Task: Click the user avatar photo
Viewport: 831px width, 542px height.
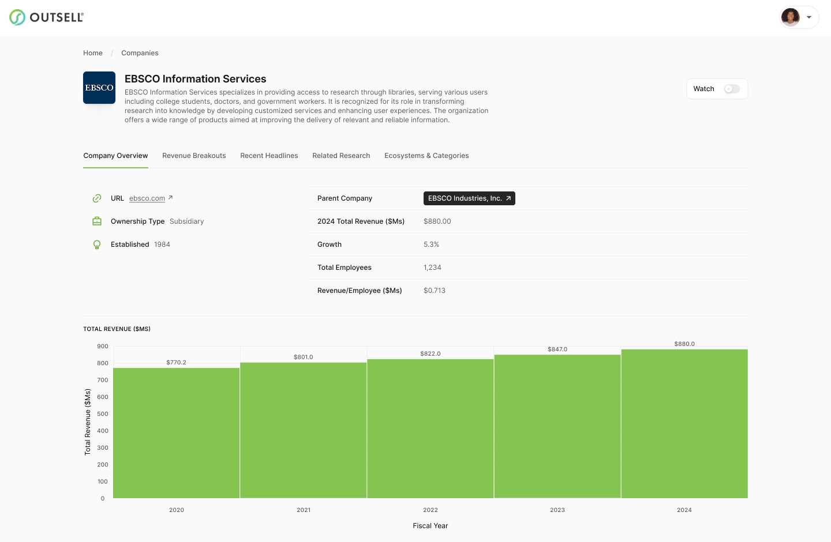Action: click(x=790, y=17)
